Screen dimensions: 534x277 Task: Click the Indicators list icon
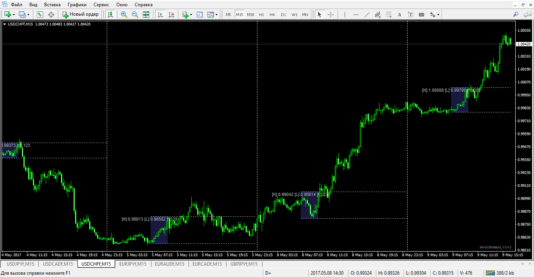click(185, 14)
